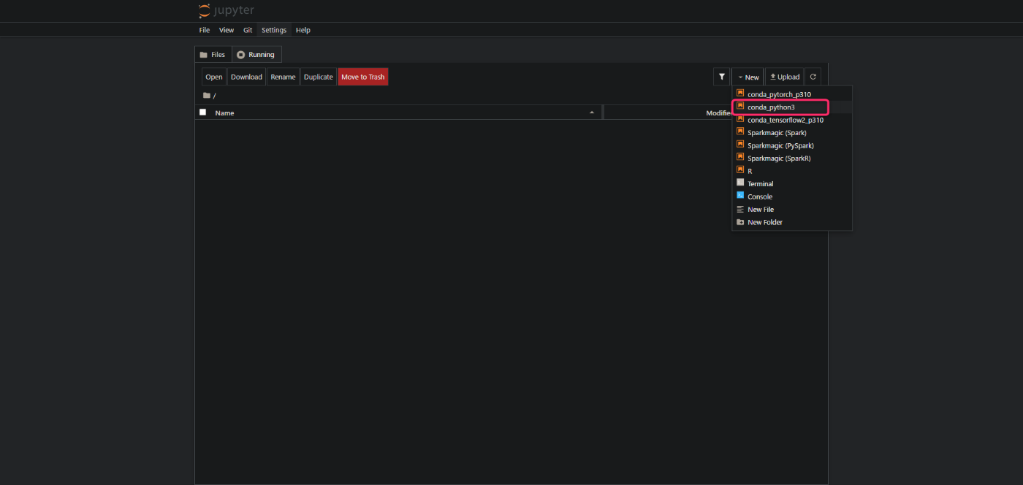Image resolution: width=1023 pixels, height=485 pixels.
Task: Create a conda_pytorch_p310 notebook
Action: click(x=792, y=94)
